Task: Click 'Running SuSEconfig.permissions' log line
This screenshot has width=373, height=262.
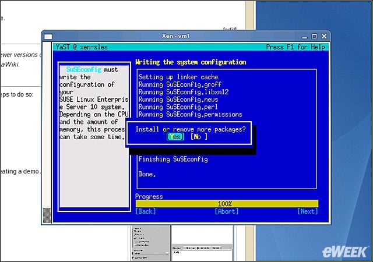Action: coord(191,114)
